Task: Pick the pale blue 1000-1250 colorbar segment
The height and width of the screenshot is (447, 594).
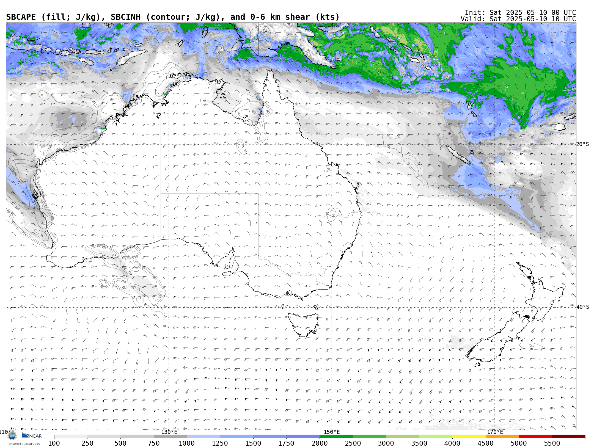Action: [204, 437]
